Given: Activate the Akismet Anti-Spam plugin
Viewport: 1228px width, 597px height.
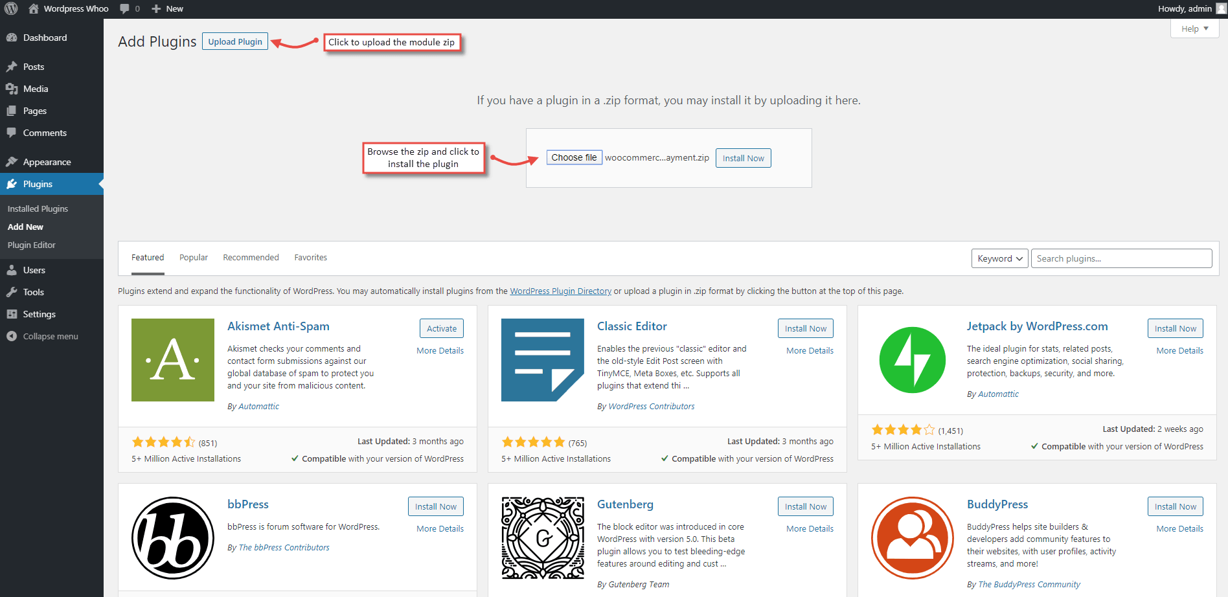Looking at the screenshot, I should [x=441, y=328].
